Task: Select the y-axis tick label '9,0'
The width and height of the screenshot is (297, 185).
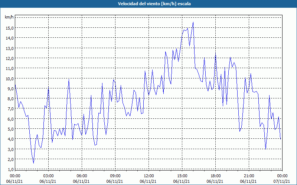Action: click(x=10, y=88)
